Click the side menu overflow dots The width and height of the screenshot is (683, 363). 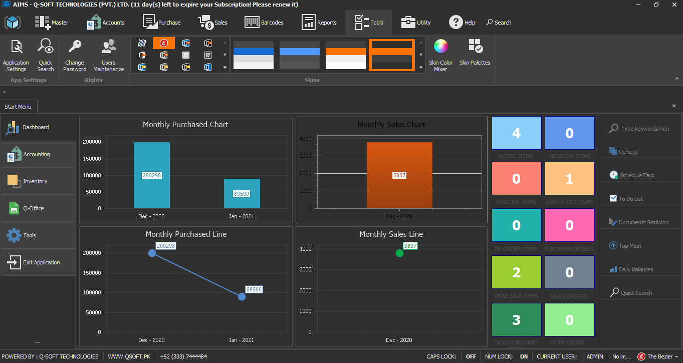[38, 342]
